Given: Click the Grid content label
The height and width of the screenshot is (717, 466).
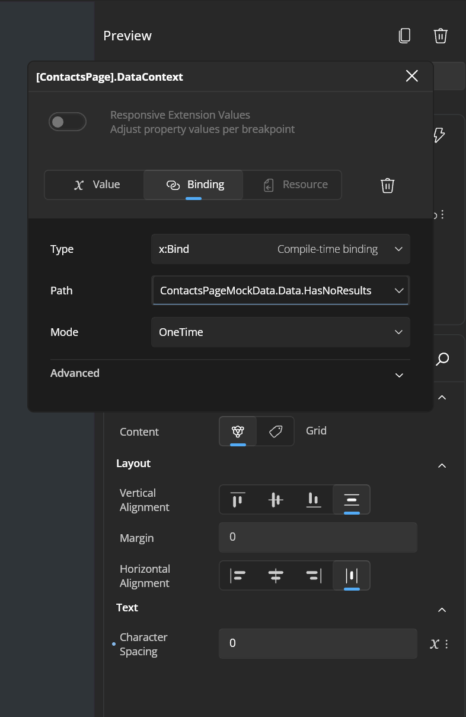Looking at the screenshot, I should (x=316, y=431).
